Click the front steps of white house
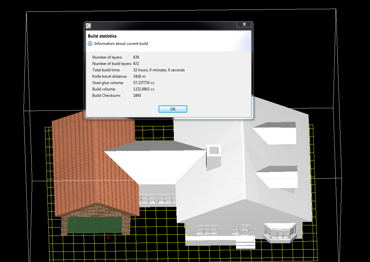The height and width of the screenshot is (262, 370). pyautogui.click(x=245, y=244)
